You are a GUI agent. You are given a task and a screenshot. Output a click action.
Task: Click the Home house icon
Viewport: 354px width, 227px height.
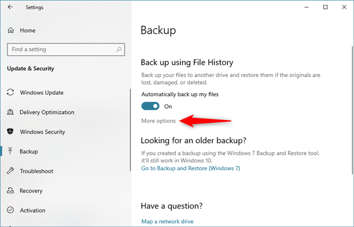click(x=10, y=30)
